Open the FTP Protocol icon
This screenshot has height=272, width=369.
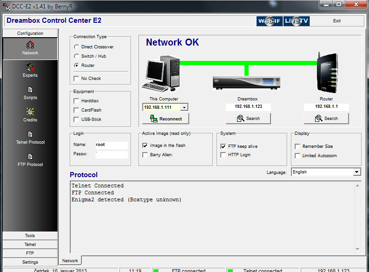(30, 157)
